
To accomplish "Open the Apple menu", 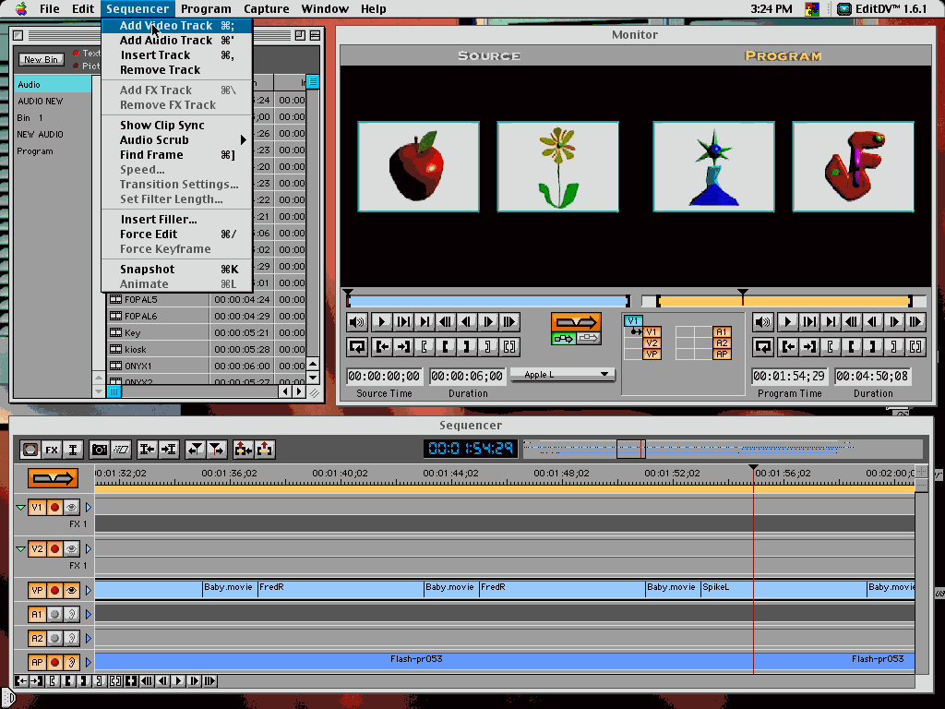I will coord(21,9).
